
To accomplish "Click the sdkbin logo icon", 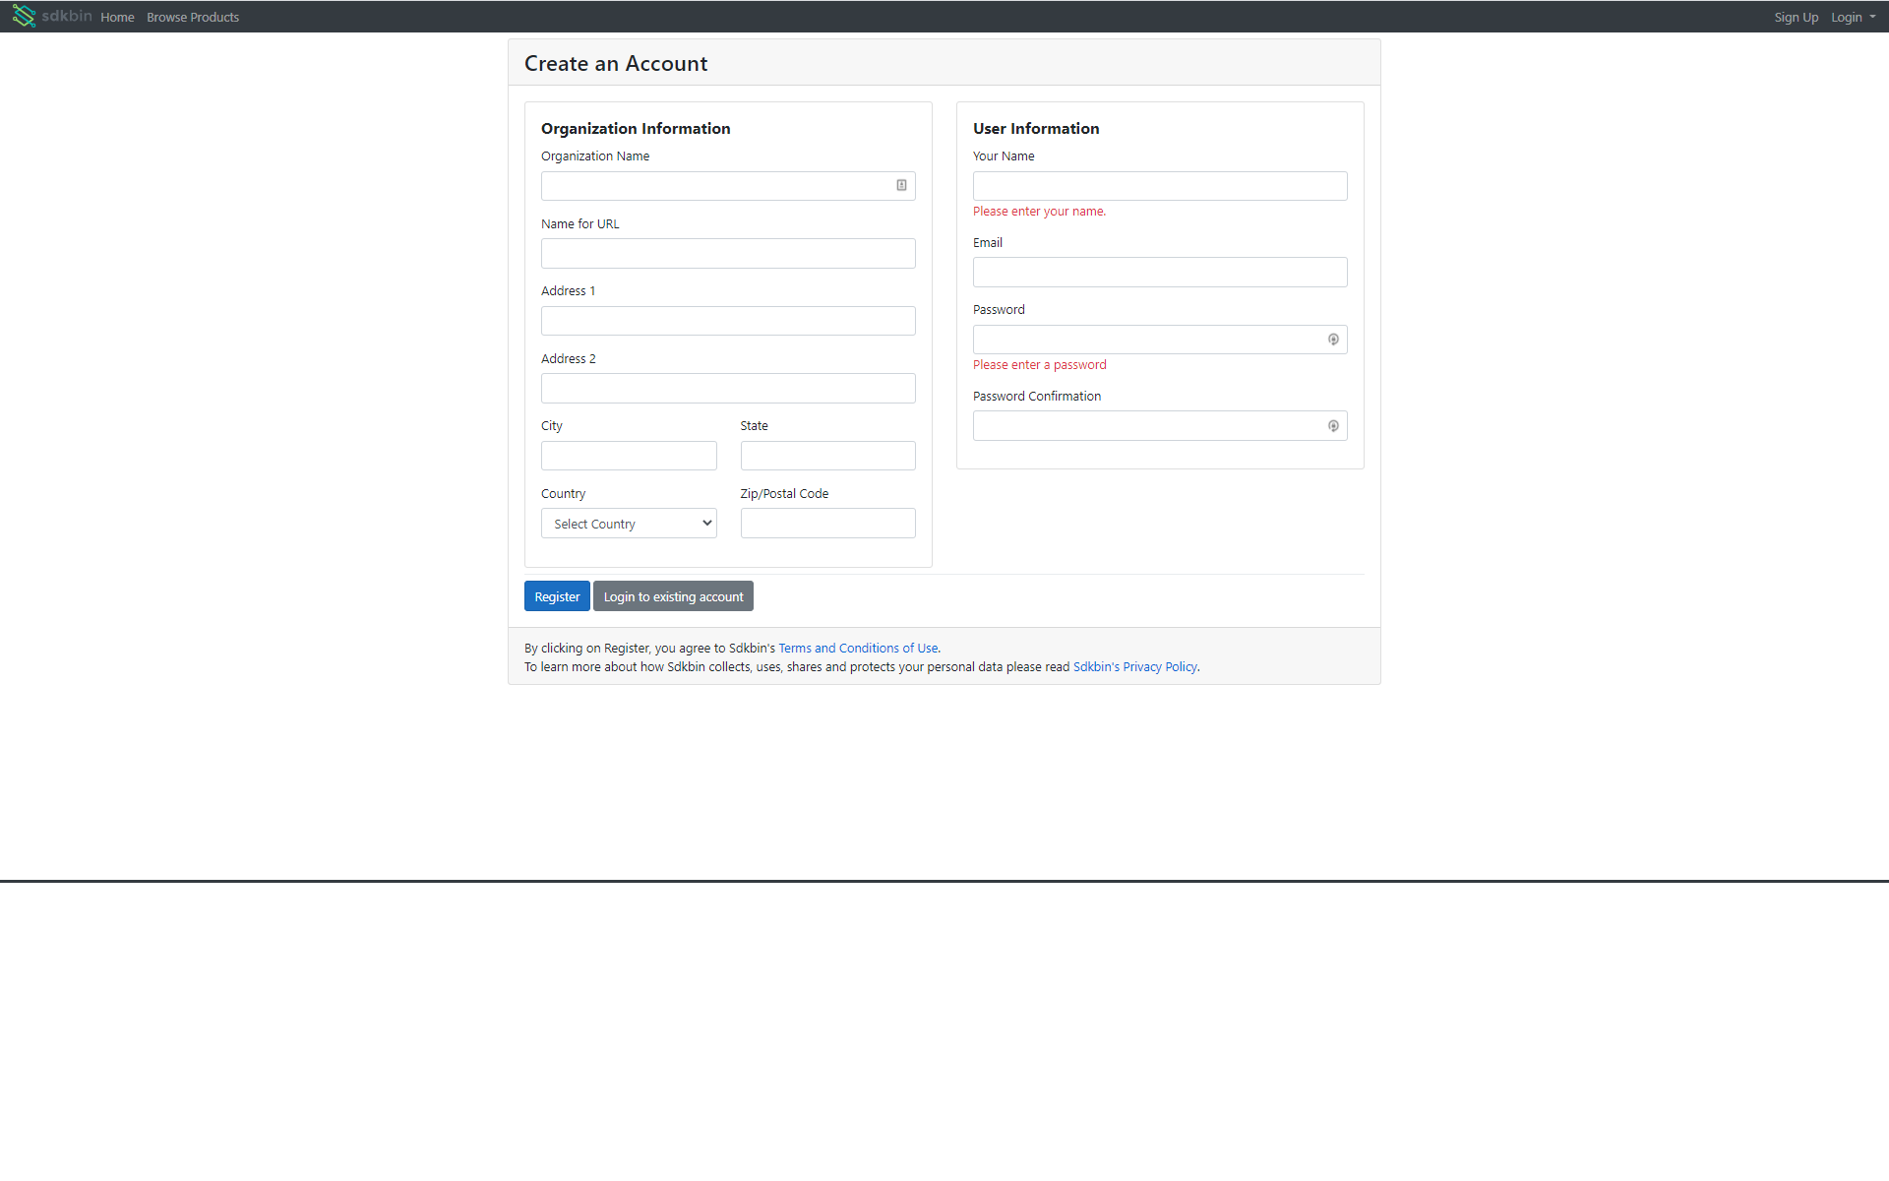I will [24, 16].
